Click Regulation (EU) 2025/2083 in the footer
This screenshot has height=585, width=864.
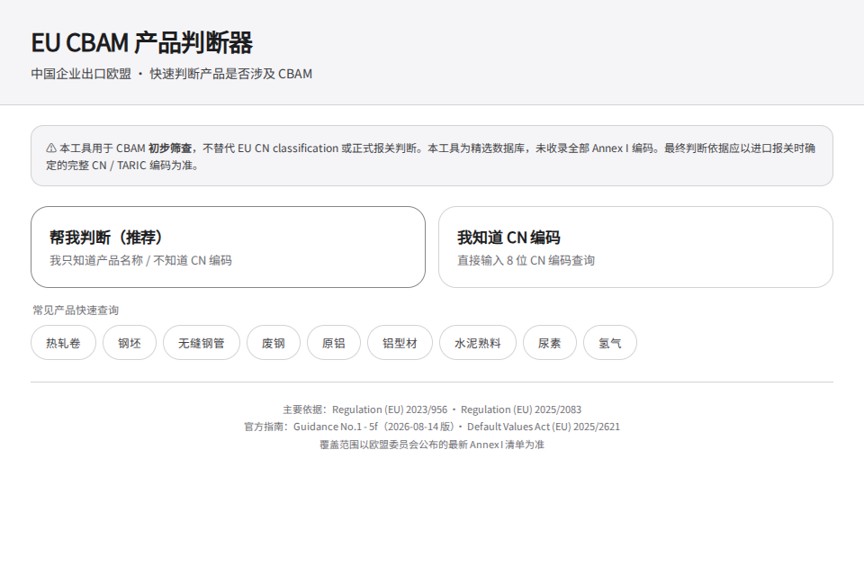[x=521, y=409]
